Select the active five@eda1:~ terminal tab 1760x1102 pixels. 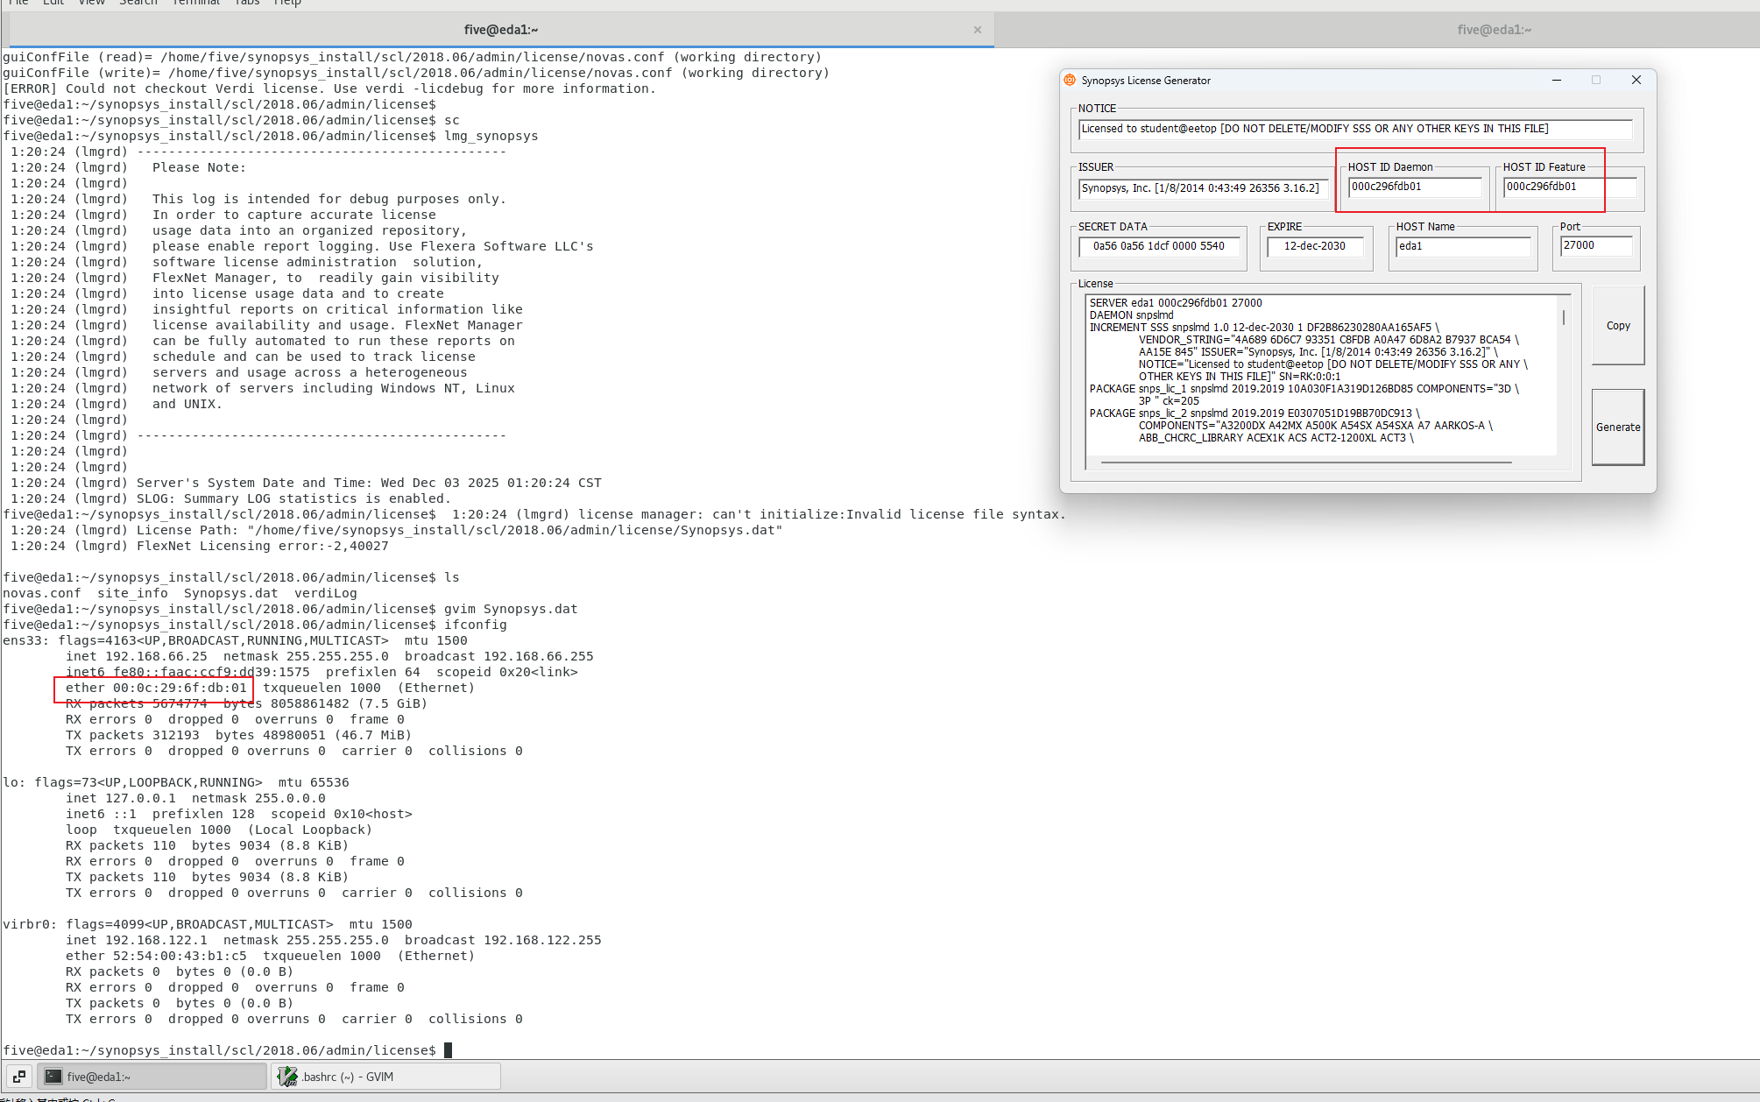[501, 30]
